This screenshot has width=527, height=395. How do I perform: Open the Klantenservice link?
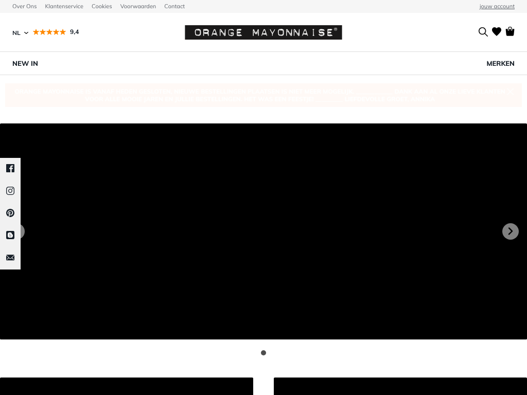[64, 6]
